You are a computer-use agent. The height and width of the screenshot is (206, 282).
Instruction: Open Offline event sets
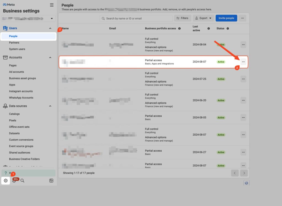coord(19,127)
